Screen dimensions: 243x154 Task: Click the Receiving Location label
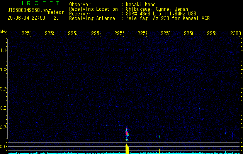point(93,9)
